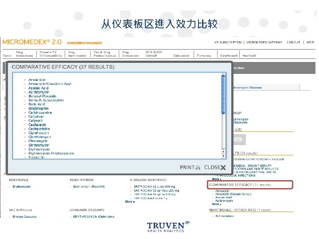This screenshot has height=239, width=319.
Task: Open Carbinoxamine result
Action: click(x=40, y=112)
